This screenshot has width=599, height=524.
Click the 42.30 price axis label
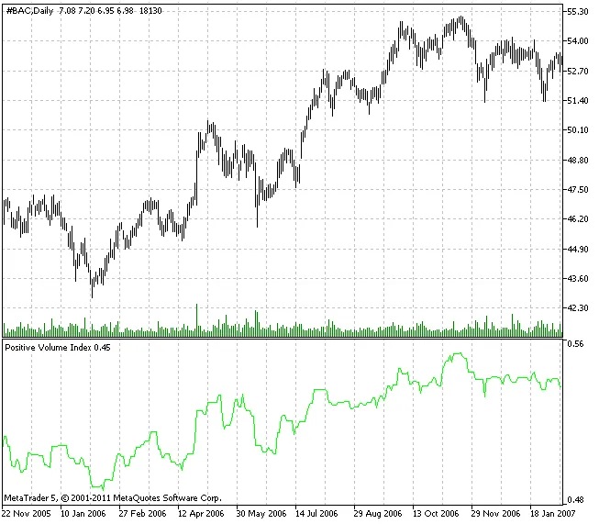(x=579, y=308)
